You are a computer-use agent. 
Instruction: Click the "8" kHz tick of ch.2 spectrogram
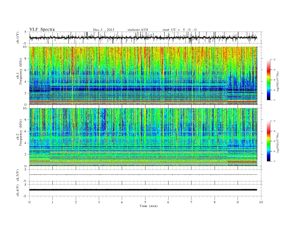(x=26, y=120)
